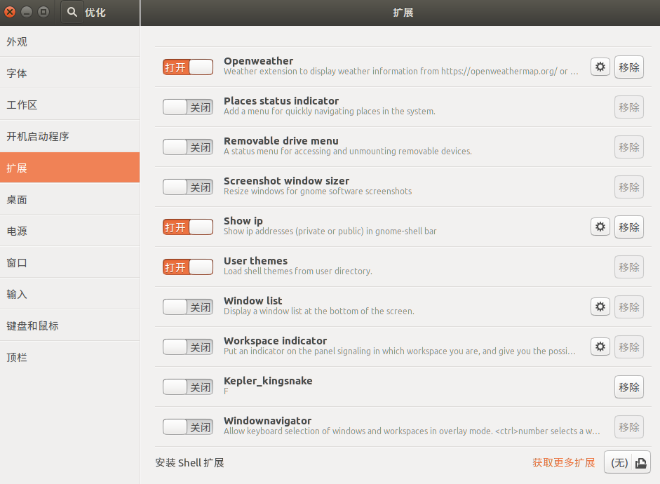Select the 扩展 sidebar item
The image size is (660, 484).
click(70, 168)
